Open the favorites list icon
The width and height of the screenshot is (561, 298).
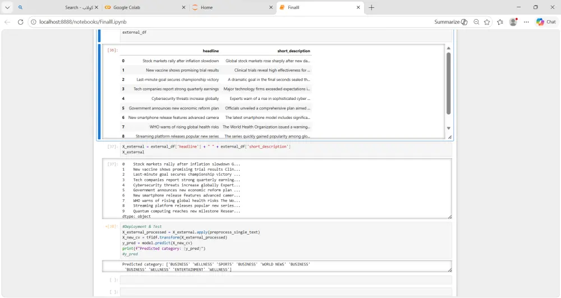[500, 22]
